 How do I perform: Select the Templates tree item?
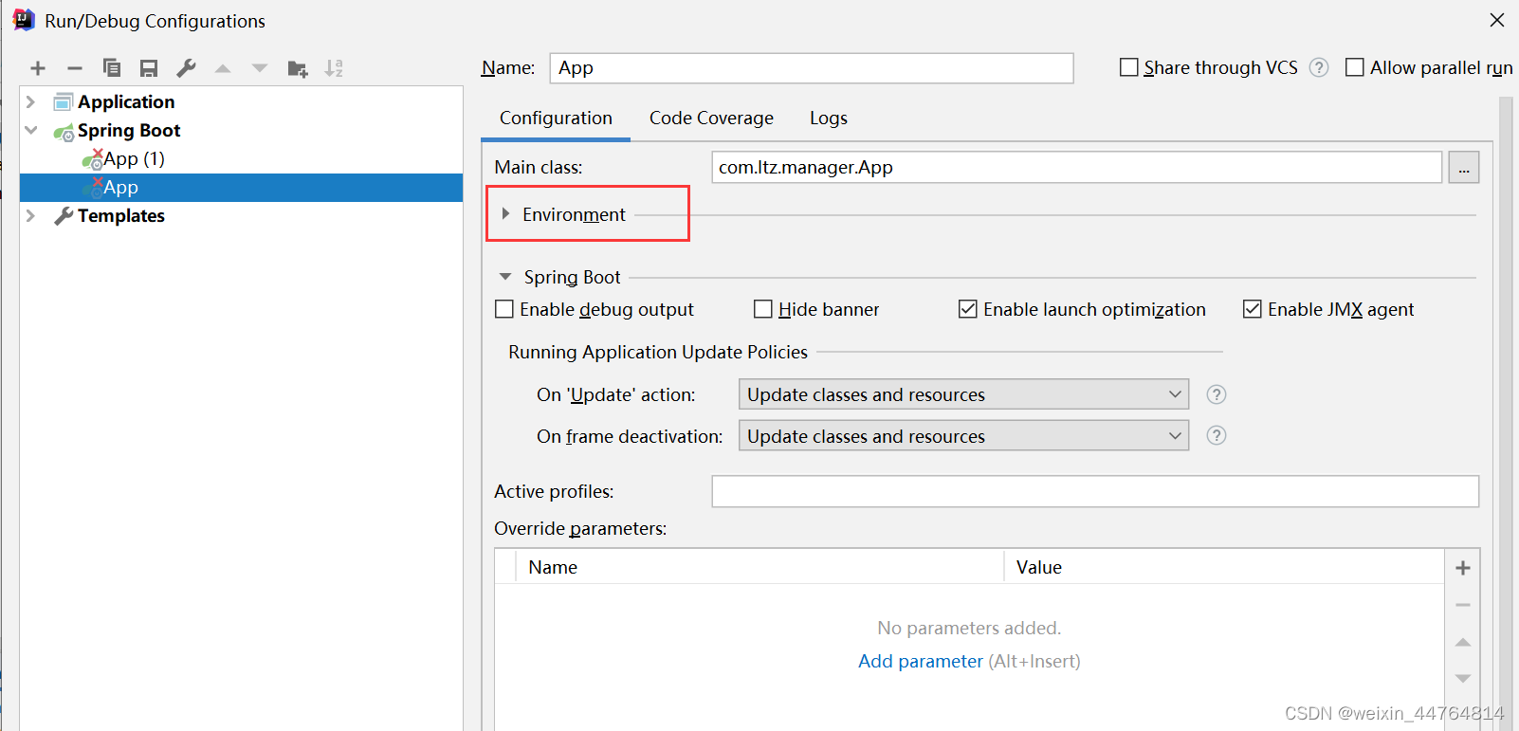tap(120, 215)
